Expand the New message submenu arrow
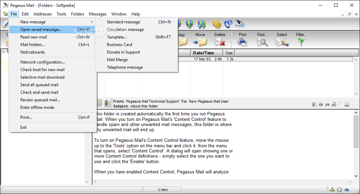Image resolution: width=360 pixels, height=194 pixels. point(92,22)
